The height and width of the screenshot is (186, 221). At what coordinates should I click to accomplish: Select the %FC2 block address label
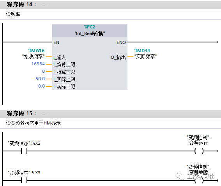[x=90, y=27]
